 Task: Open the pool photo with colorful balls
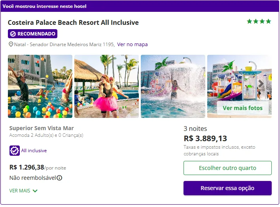click(x=40, y=86)
